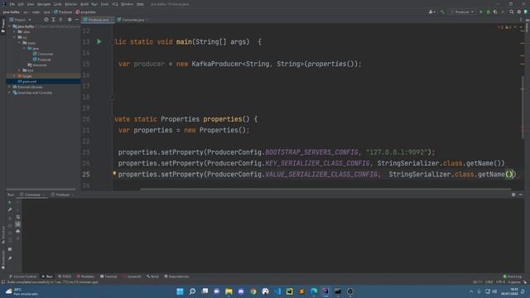Click the intention light bulb on line 25

114,173
